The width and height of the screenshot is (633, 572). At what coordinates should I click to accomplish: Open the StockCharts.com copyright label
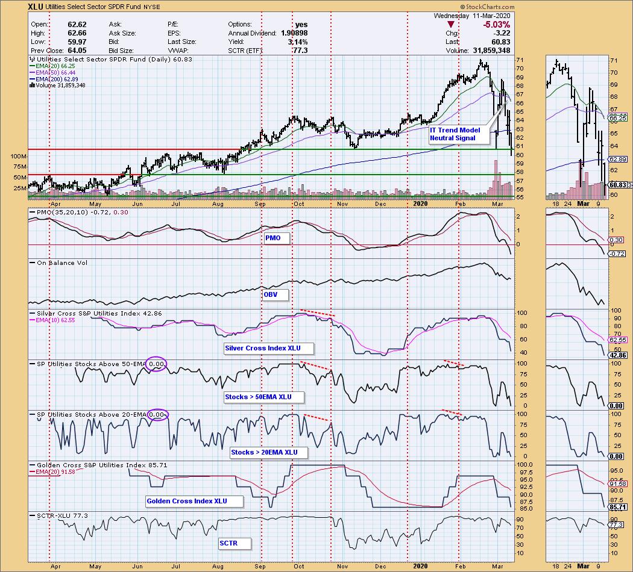[x=487, y=7]
